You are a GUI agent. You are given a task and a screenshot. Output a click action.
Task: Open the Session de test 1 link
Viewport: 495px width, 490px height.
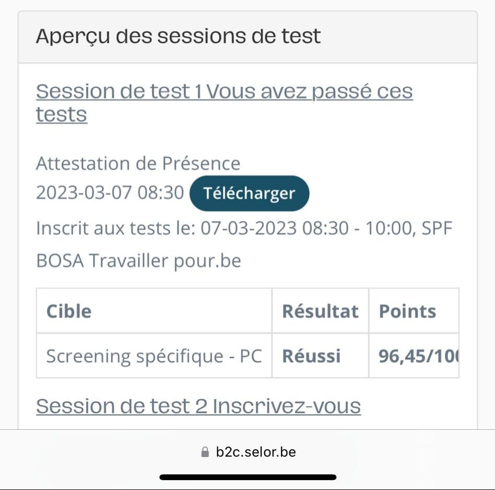coord(224,92)
